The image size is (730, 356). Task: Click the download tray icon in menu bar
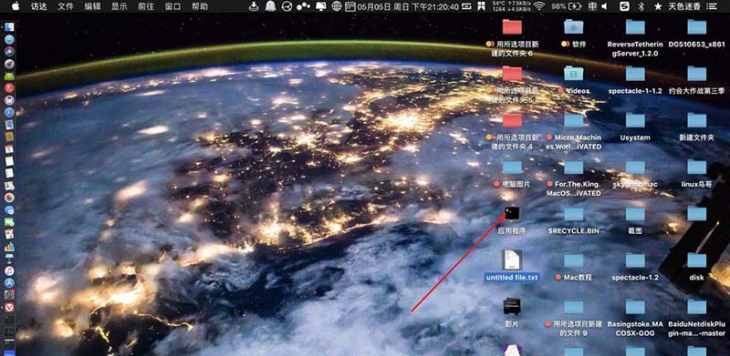[x=254, y=6]
